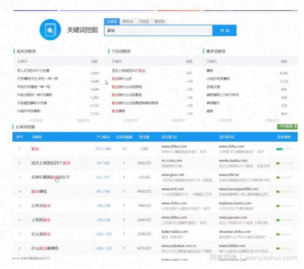The image size is (304, 269).
Task: Open www.mht.tw second-place result
Action: point(229,175)
